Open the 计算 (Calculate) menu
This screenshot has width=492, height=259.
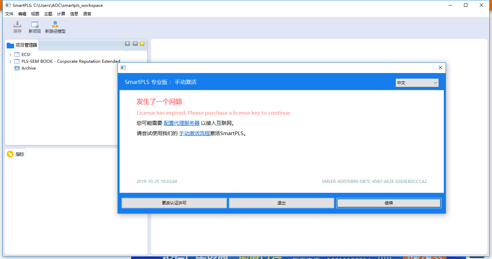tap(61, 14)
